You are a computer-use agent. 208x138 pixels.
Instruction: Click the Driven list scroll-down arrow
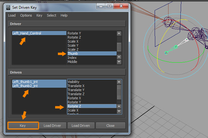tap(119, 111)
